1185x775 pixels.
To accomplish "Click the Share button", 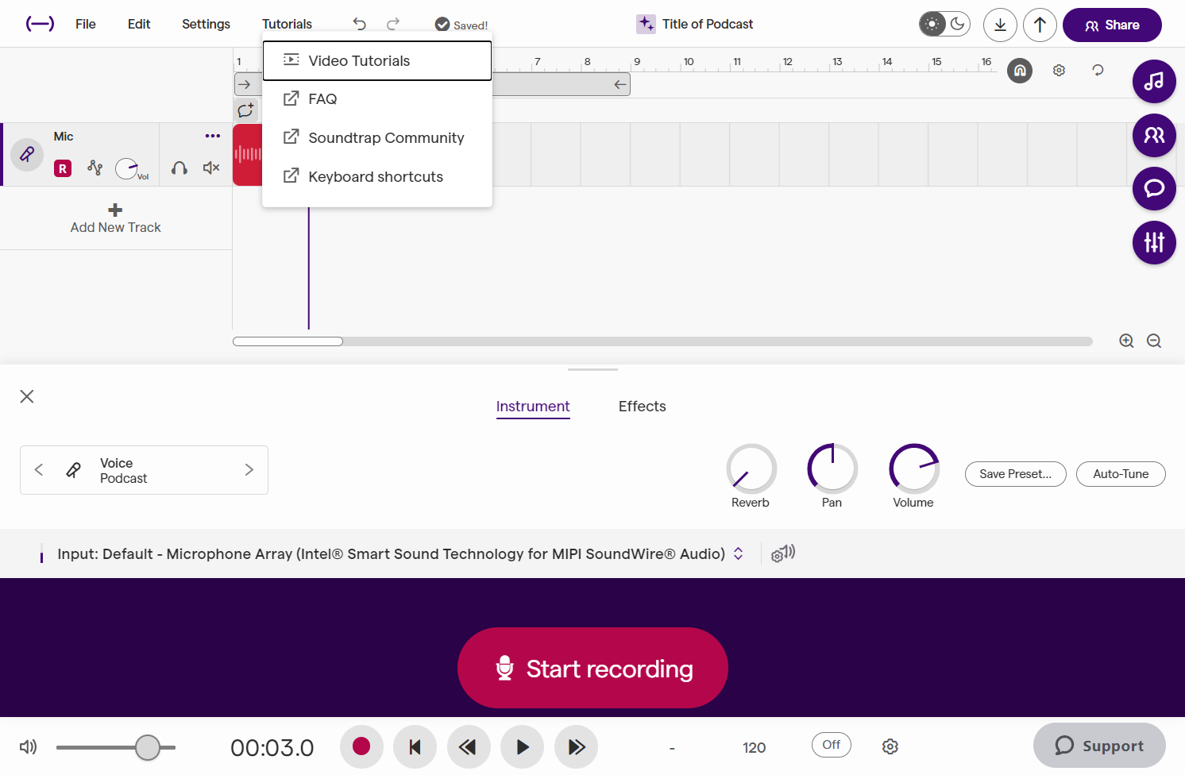I will pyautogui.click(x=1112, y=25).
